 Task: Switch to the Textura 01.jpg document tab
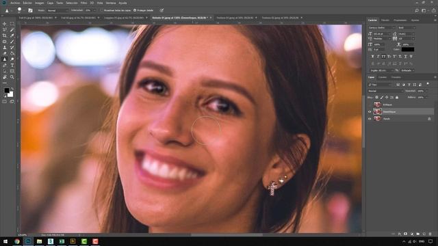[235, 18]
